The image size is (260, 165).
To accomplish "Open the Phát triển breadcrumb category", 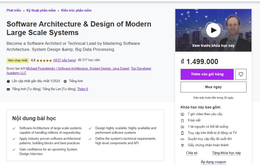I will click(14, 10).
